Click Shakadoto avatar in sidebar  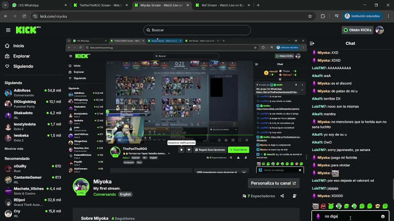coord(8,115)
